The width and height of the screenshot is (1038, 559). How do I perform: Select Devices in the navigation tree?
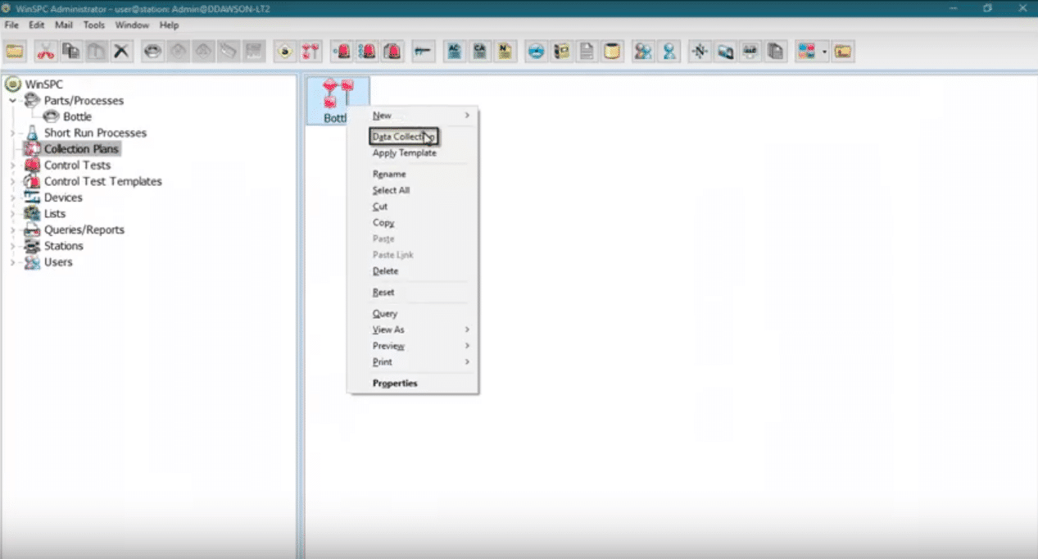[x=63, y=198]
